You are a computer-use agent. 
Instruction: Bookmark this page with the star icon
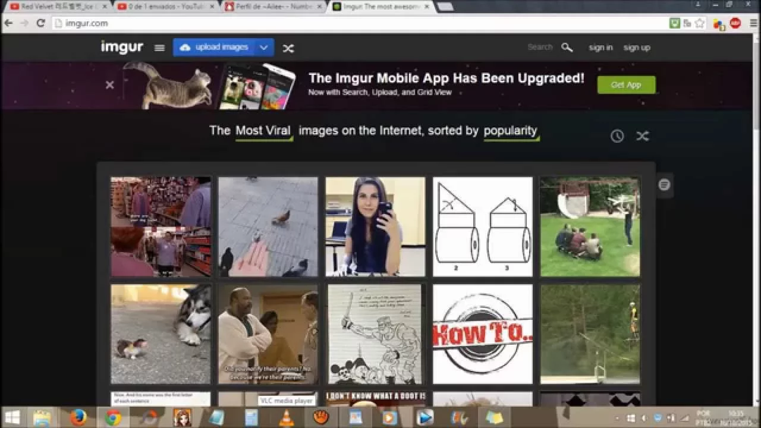pos(700,23)
